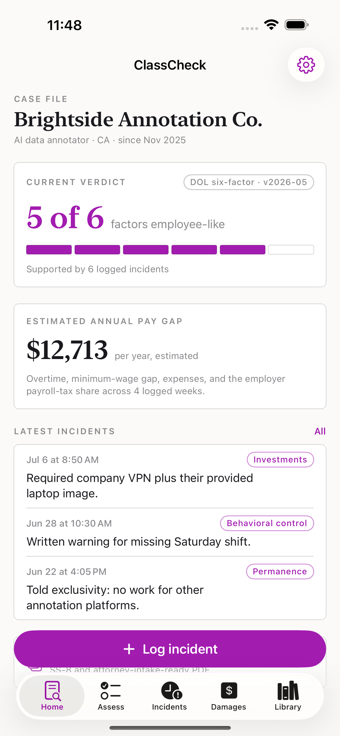Open the Saturday shift warning incident

[x=170, y=532]
